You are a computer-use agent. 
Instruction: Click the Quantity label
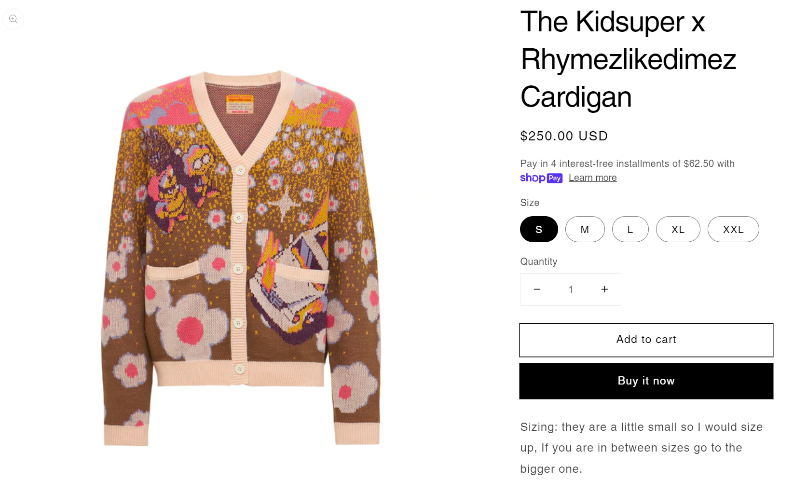[x=538, y=261]
